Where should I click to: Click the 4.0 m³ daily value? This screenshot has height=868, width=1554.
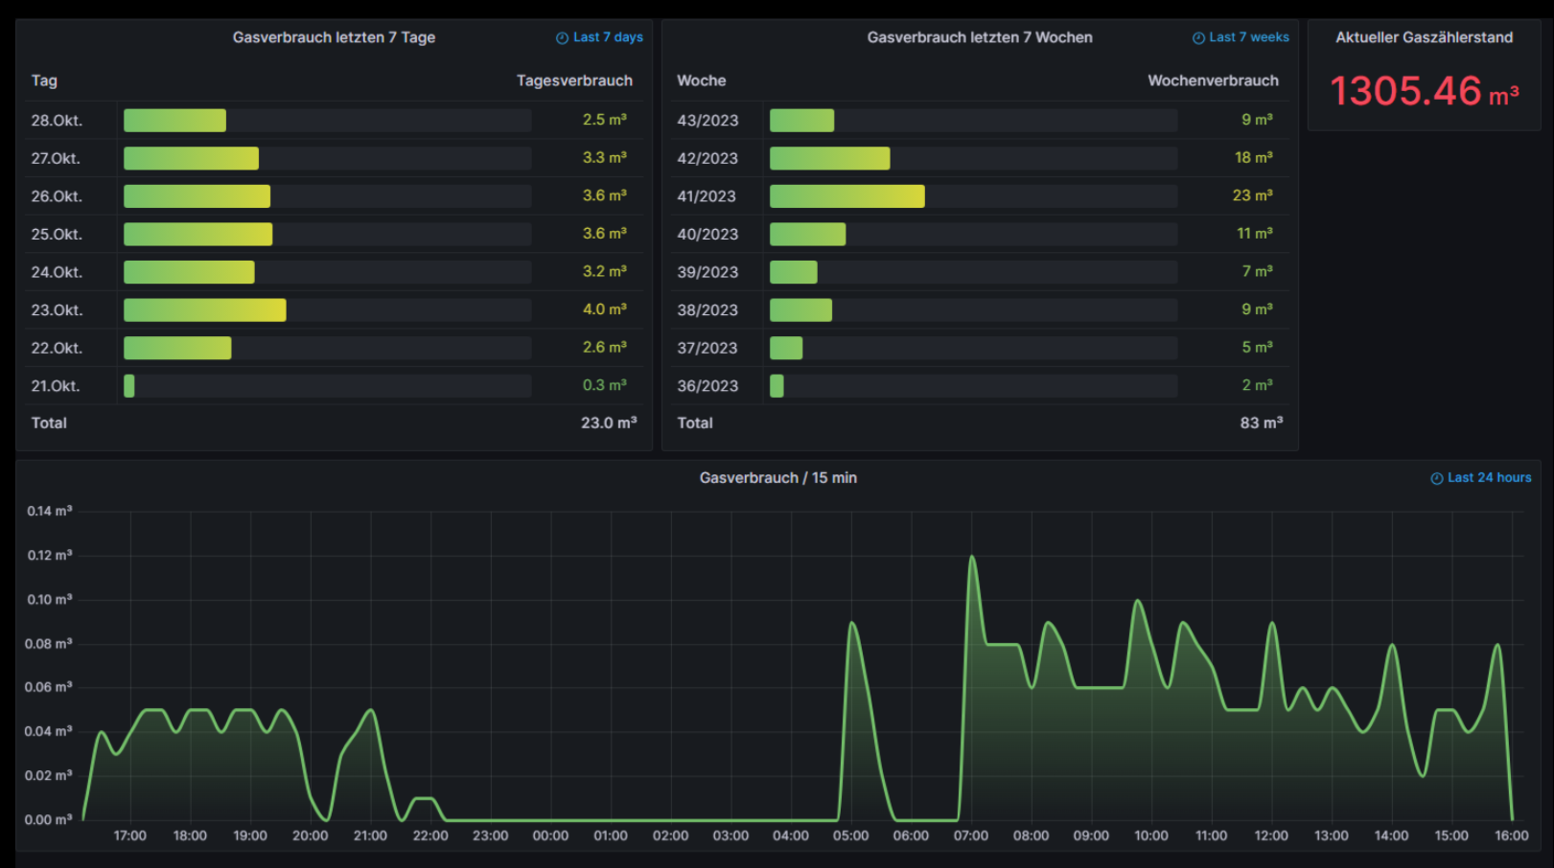(x=605, y=309)
